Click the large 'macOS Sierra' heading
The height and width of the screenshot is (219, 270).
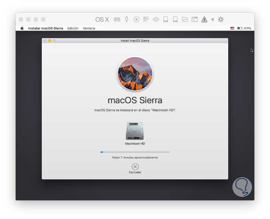tap(135, 100)
